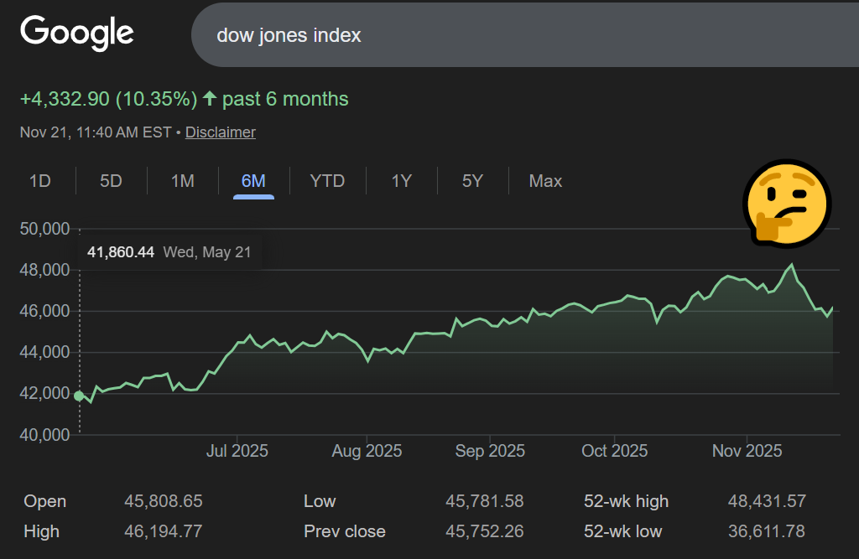Click the past 6 months label

click(x=285, y=99)
